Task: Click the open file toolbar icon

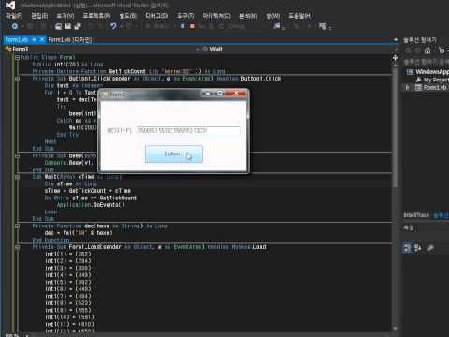Action: [58, 26]
